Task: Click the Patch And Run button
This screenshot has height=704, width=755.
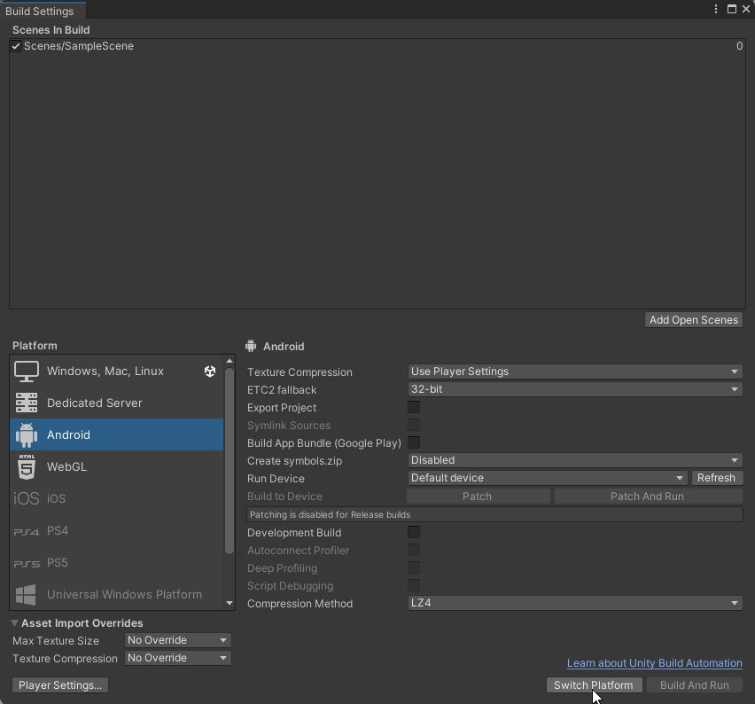Action: (648, 497)
